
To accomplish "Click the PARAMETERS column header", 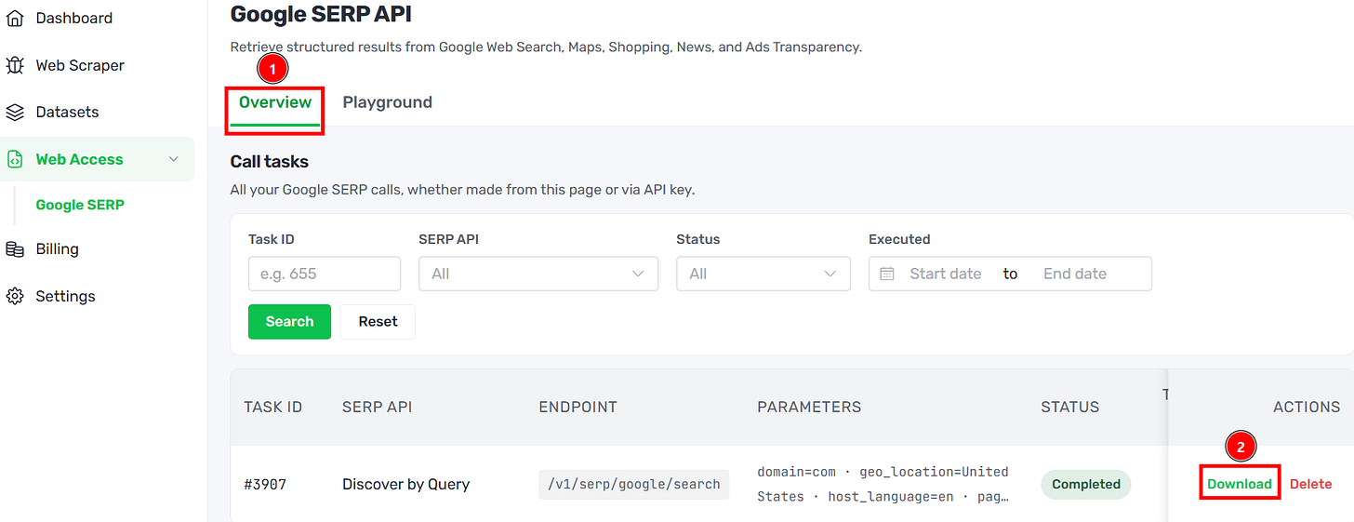I will click(809, 407).
